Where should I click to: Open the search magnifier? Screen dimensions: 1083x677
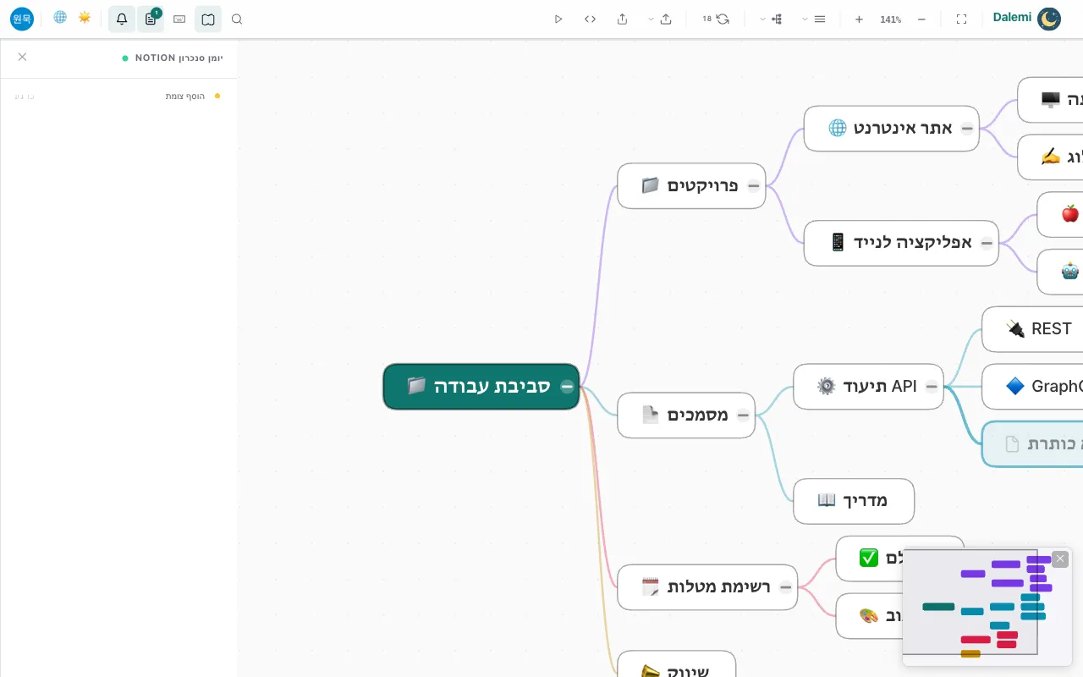click(237, 19)
